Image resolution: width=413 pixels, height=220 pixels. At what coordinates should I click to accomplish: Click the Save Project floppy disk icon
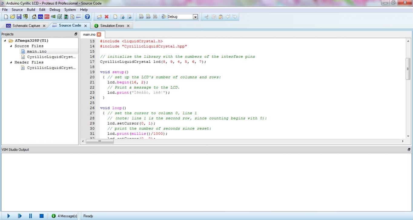click(19, 17)
